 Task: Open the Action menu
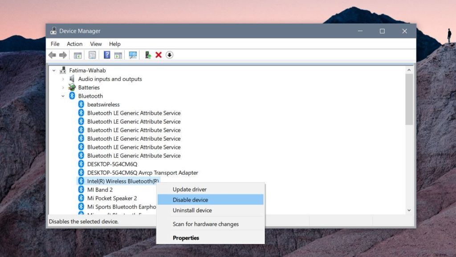click(x=74, y=44)
